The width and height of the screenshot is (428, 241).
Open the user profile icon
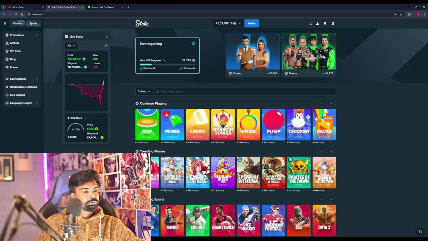pyautogui.click(x=317, y=23)
